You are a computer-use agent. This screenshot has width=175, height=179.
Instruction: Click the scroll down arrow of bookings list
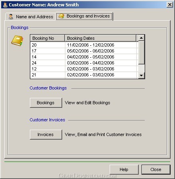[x=141, y=76]
